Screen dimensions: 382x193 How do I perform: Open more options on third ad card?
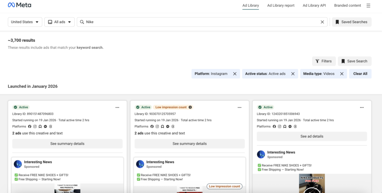(x=361, y=107)
